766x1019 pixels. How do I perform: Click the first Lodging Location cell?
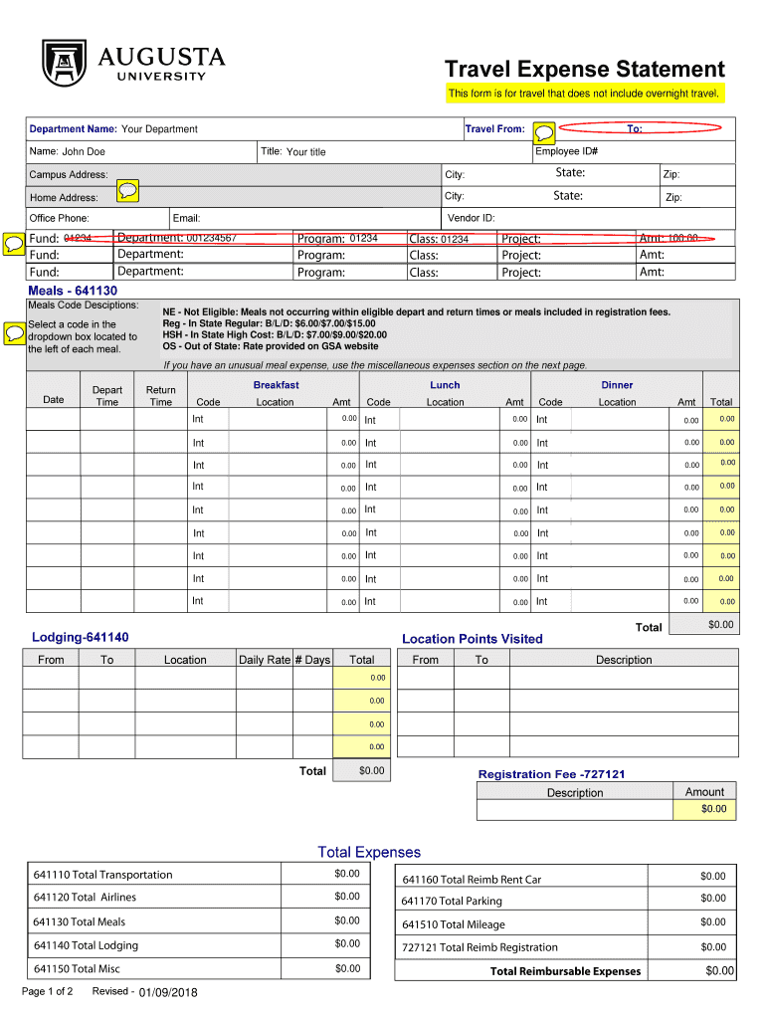coord(185,679)
